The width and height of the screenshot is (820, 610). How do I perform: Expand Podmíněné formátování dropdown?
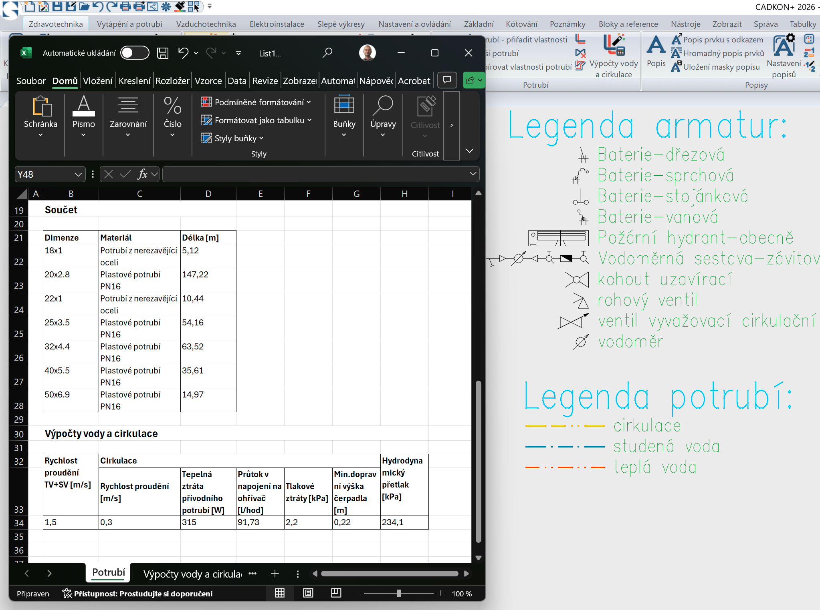point(309,102)
